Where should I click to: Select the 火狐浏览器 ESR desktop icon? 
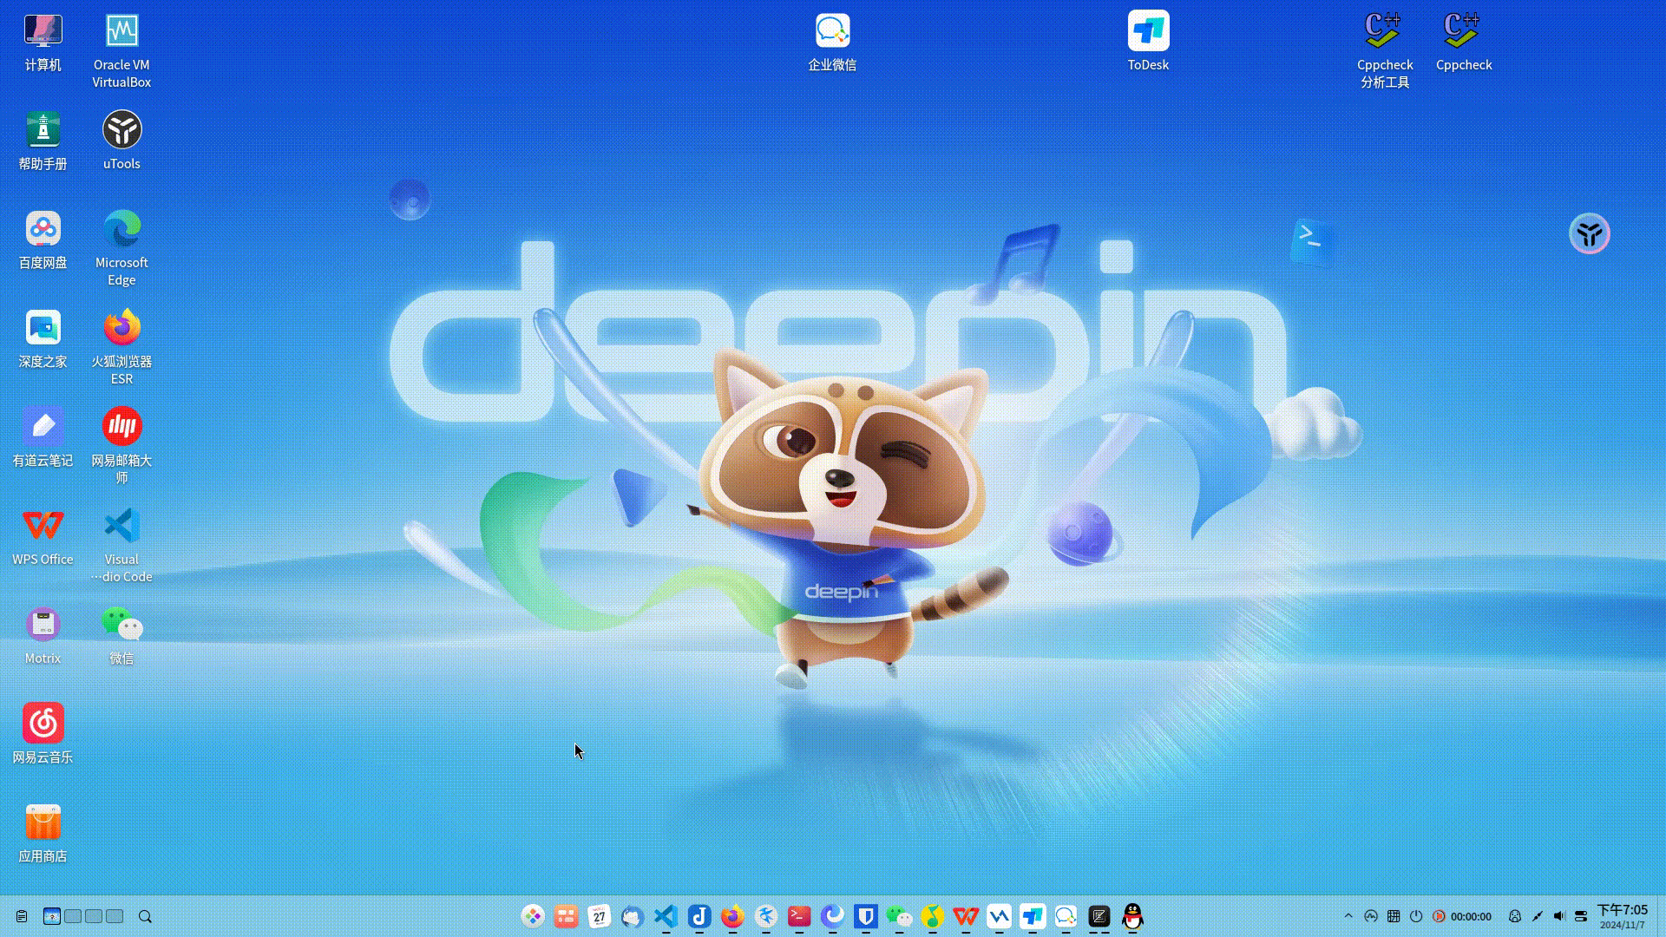tap(121, 347)
